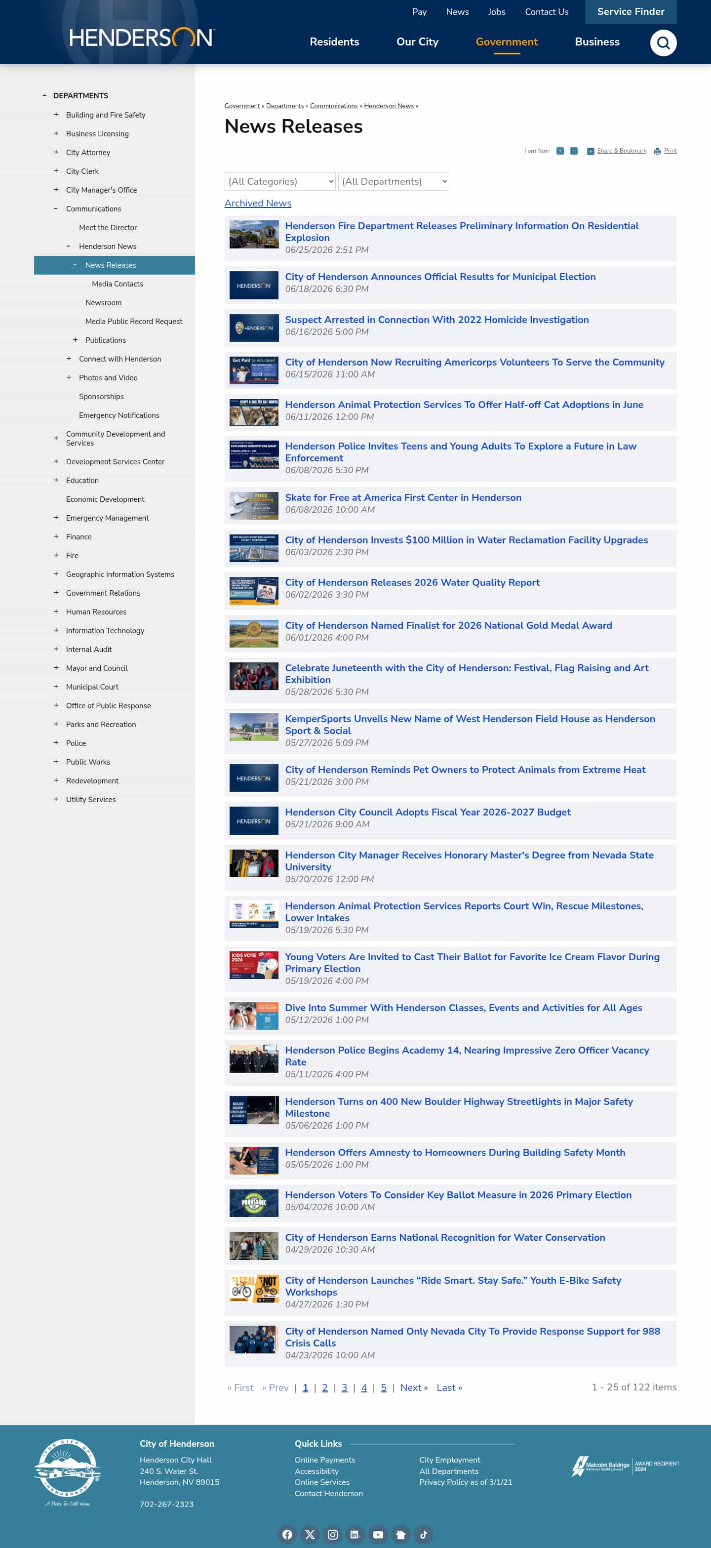The height and width of the screenshot is (1548, 711).
Task: Select Newsroom in the sidebar
Action: tap(103, 302)
